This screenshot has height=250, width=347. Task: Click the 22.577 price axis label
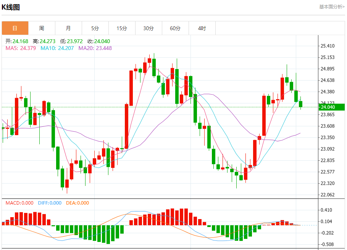[328, 172]
